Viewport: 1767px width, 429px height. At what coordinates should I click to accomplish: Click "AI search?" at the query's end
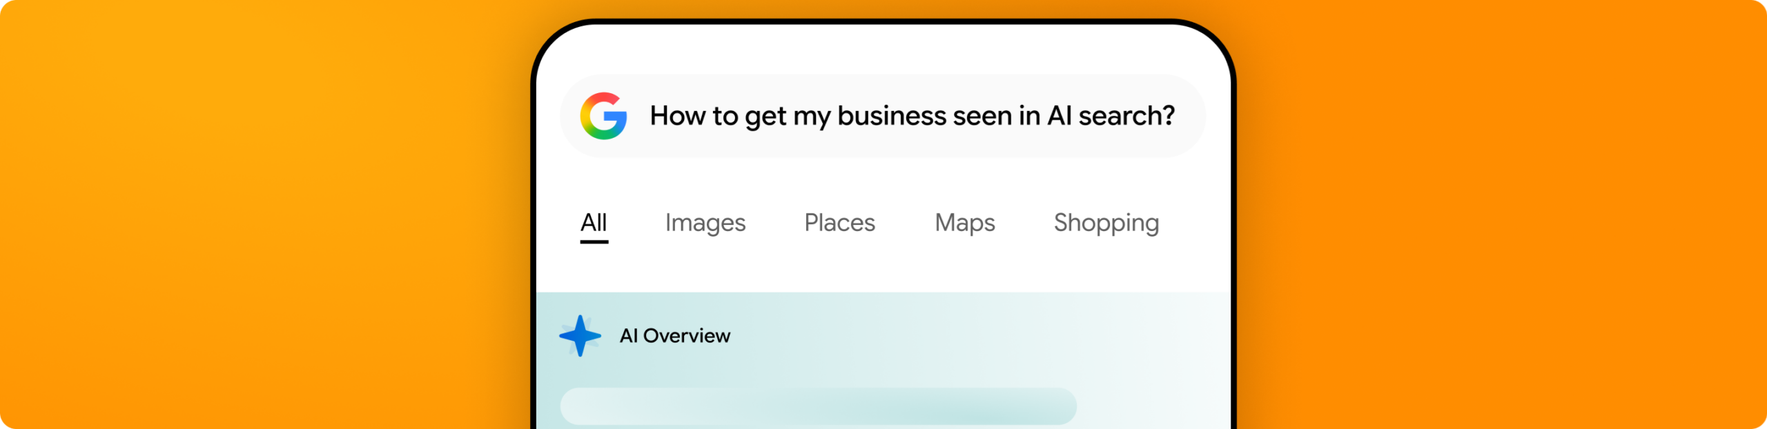point(1111,116)
